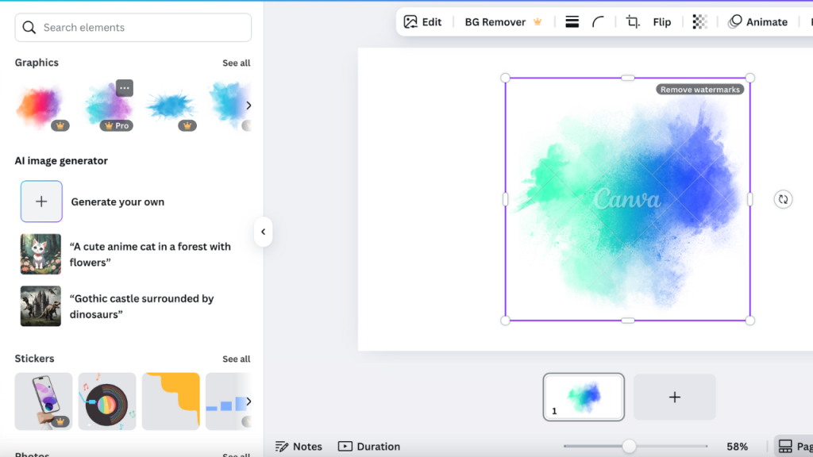The image size is (813, 457).
Task: Click the Flip button
Action: tap(661, 21)
